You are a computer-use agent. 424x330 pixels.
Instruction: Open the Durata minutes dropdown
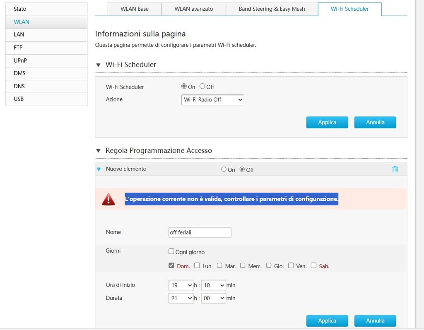tap(213, 298)
